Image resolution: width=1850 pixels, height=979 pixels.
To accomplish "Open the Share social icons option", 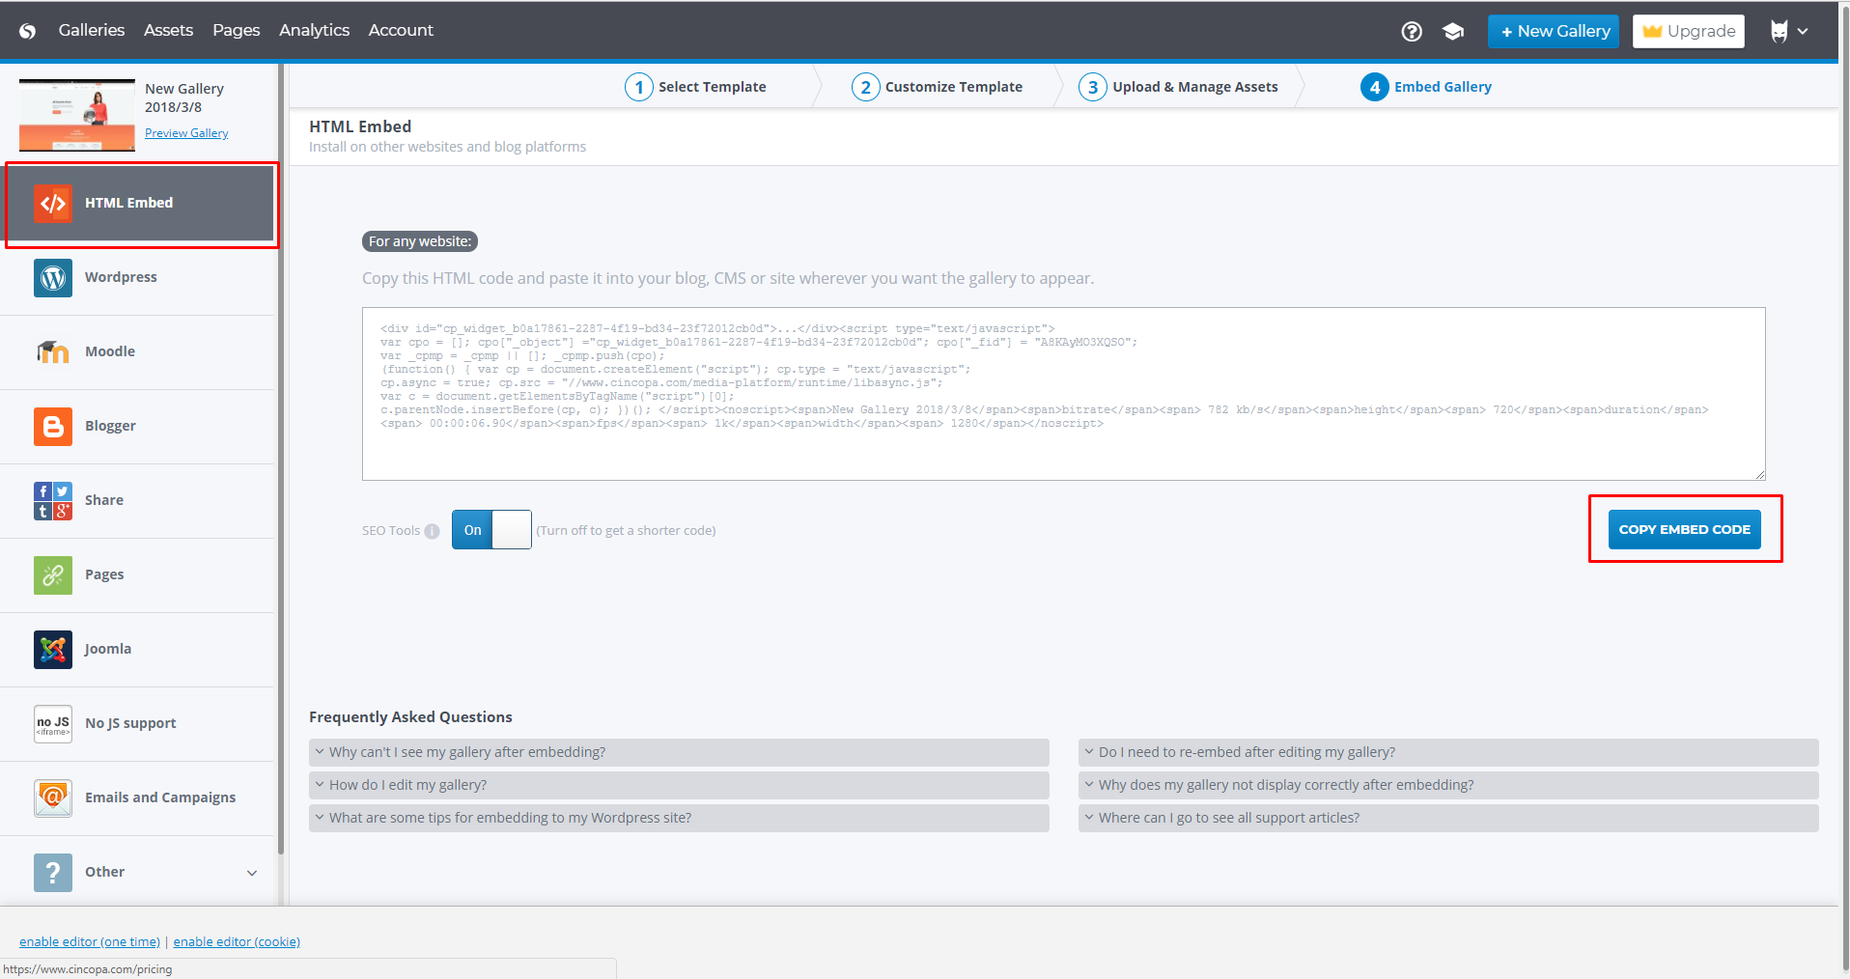I will [53, 501].
